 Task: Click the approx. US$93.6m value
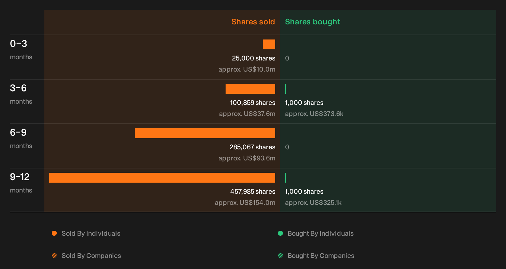coord(247,158)
